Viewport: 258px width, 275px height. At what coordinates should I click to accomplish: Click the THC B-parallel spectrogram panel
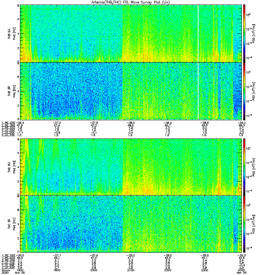click(x=131, y=224)
